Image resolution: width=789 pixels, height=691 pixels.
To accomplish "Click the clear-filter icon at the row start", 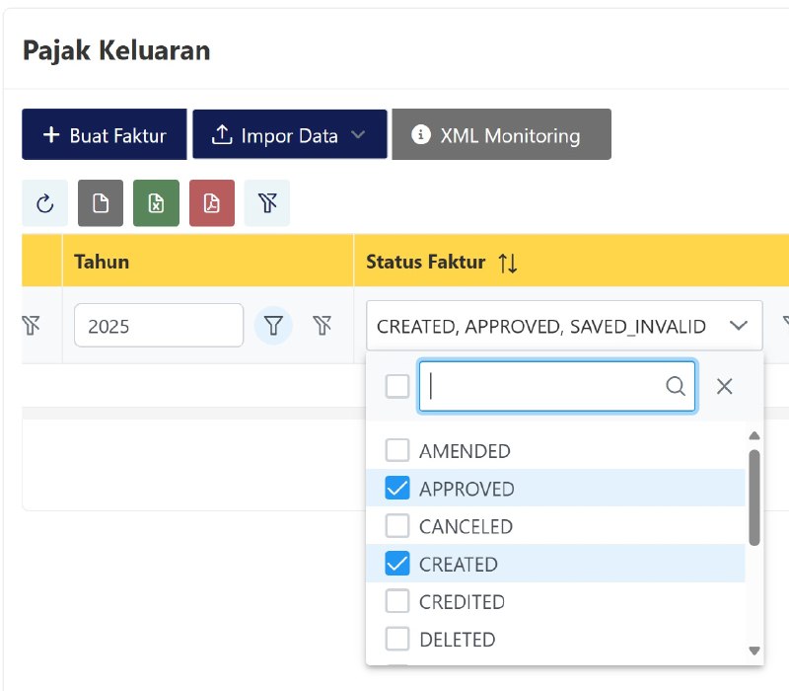I will pyautogui.click(x=31, y=325).
